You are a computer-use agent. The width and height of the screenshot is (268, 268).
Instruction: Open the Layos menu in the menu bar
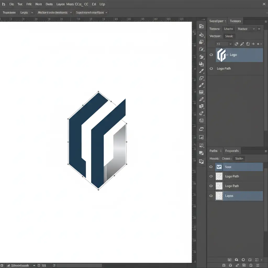60,4
